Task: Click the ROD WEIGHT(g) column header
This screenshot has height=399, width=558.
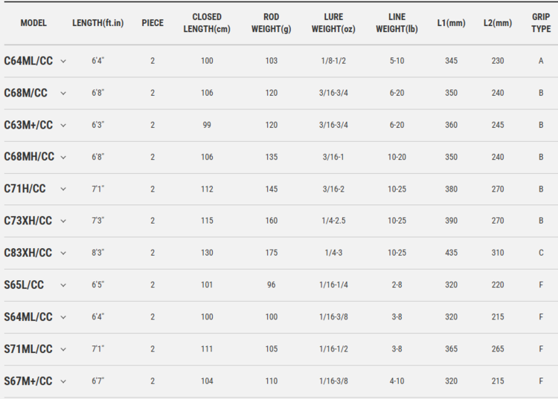Action: click(272, 23)
